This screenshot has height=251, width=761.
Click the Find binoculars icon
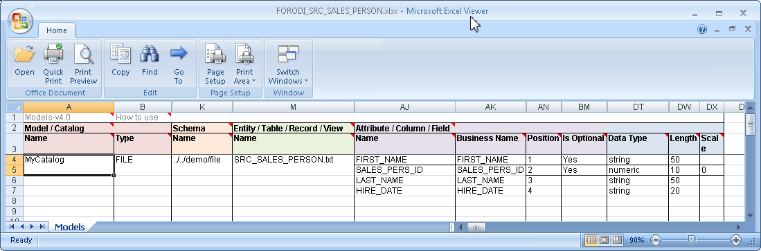[x=150, y=60]
